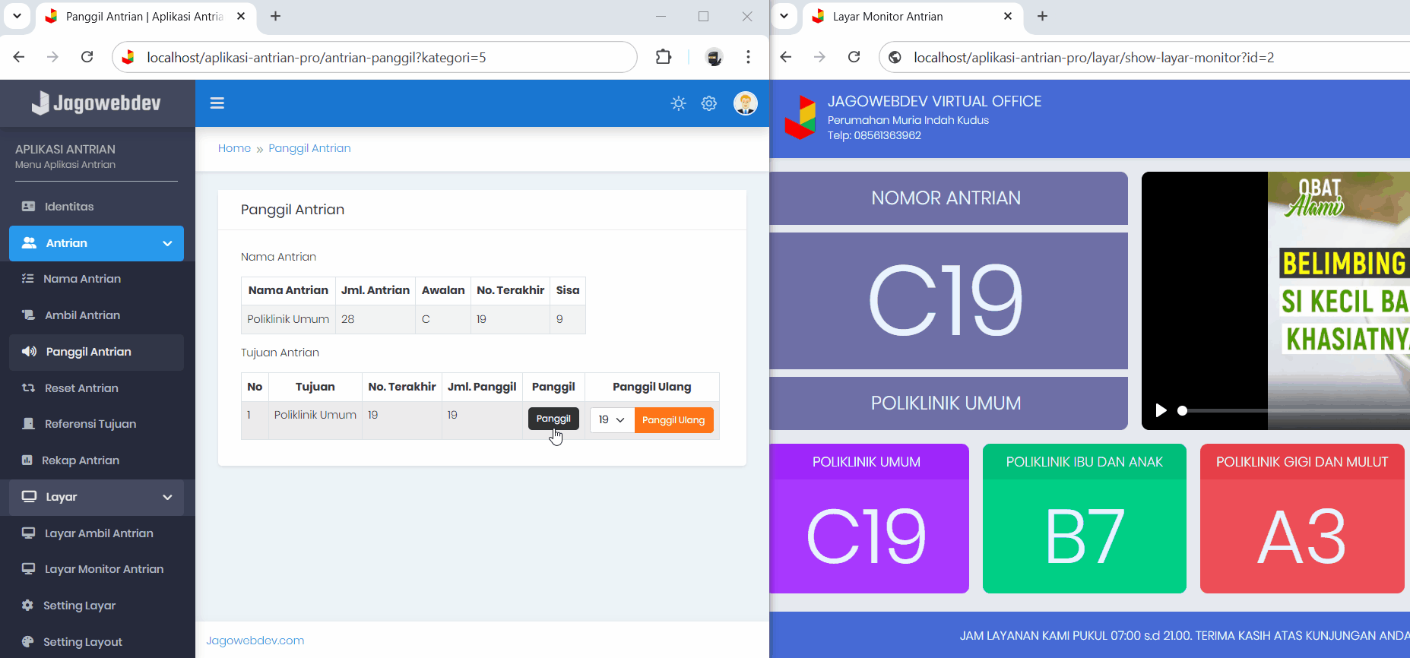Click the Jagowebdev sidebar logo

pos(97,103)
